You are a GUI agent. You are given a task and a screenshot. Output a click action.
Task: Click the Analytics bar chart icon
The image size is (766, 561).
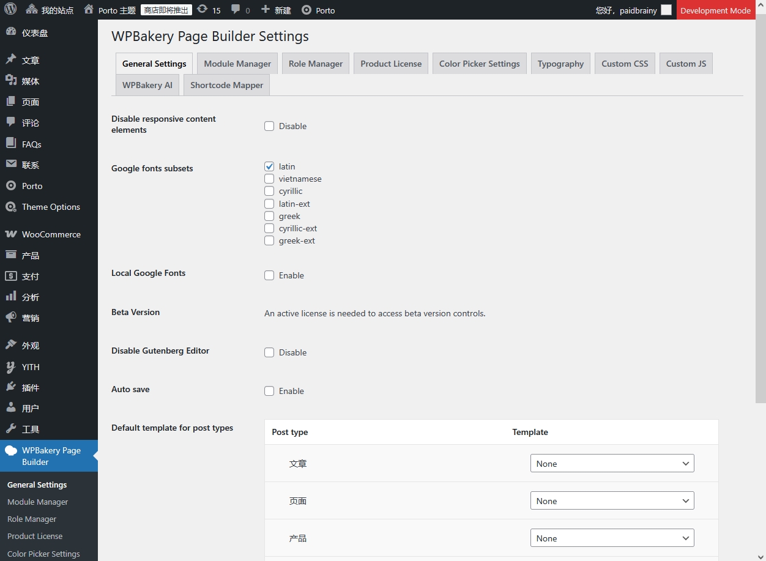coord(11,297)
